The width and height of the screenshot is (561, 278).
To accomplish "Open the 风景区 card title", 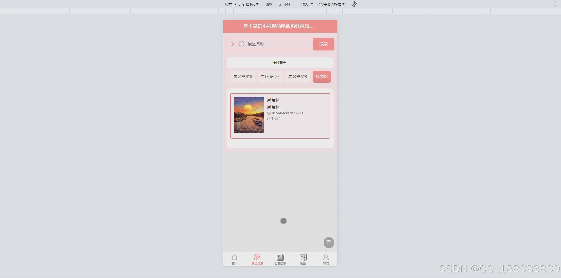I will click(273, 100).
